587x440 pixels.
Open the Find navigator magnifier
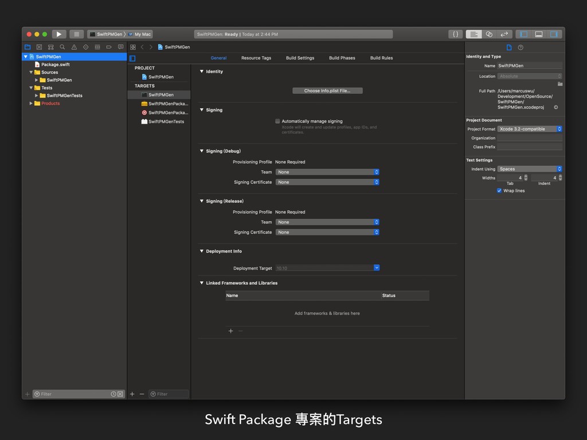click(62, 47)
